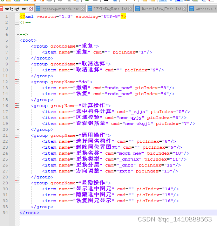Click line number 3 in the margin
The height and width of the screenshot is (226, 217).
[7, 28]
